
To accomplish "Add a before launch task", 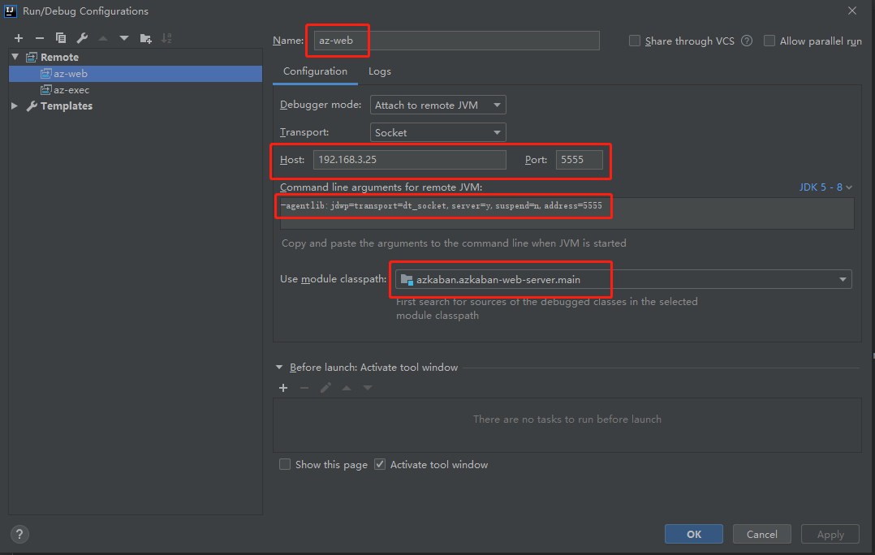I will click(x=283, y=388).
